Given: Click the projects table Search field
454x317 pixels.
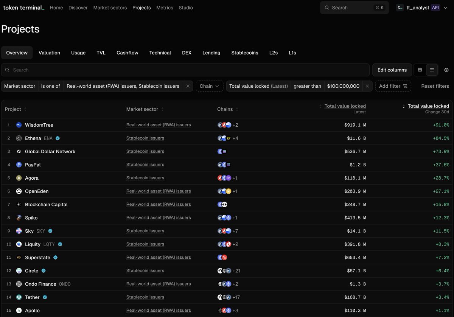Looking at the screenshot, I should point(185,70).
